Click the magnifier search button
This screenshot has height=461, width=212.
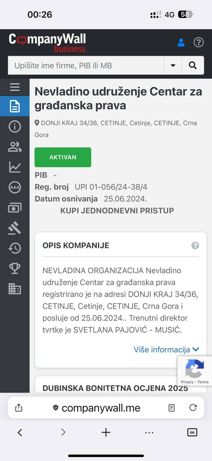(x=193, y=65)
